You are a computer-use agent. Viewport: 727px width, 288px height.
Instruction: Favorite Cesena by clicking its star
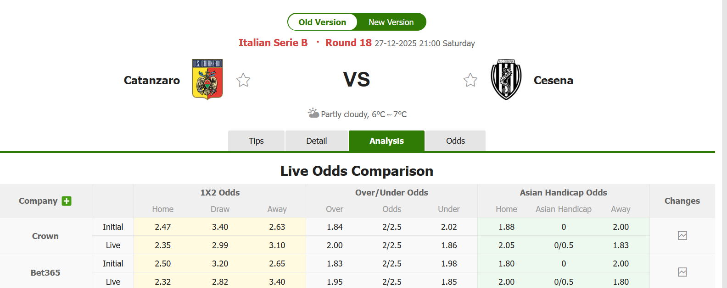[470, 80]
